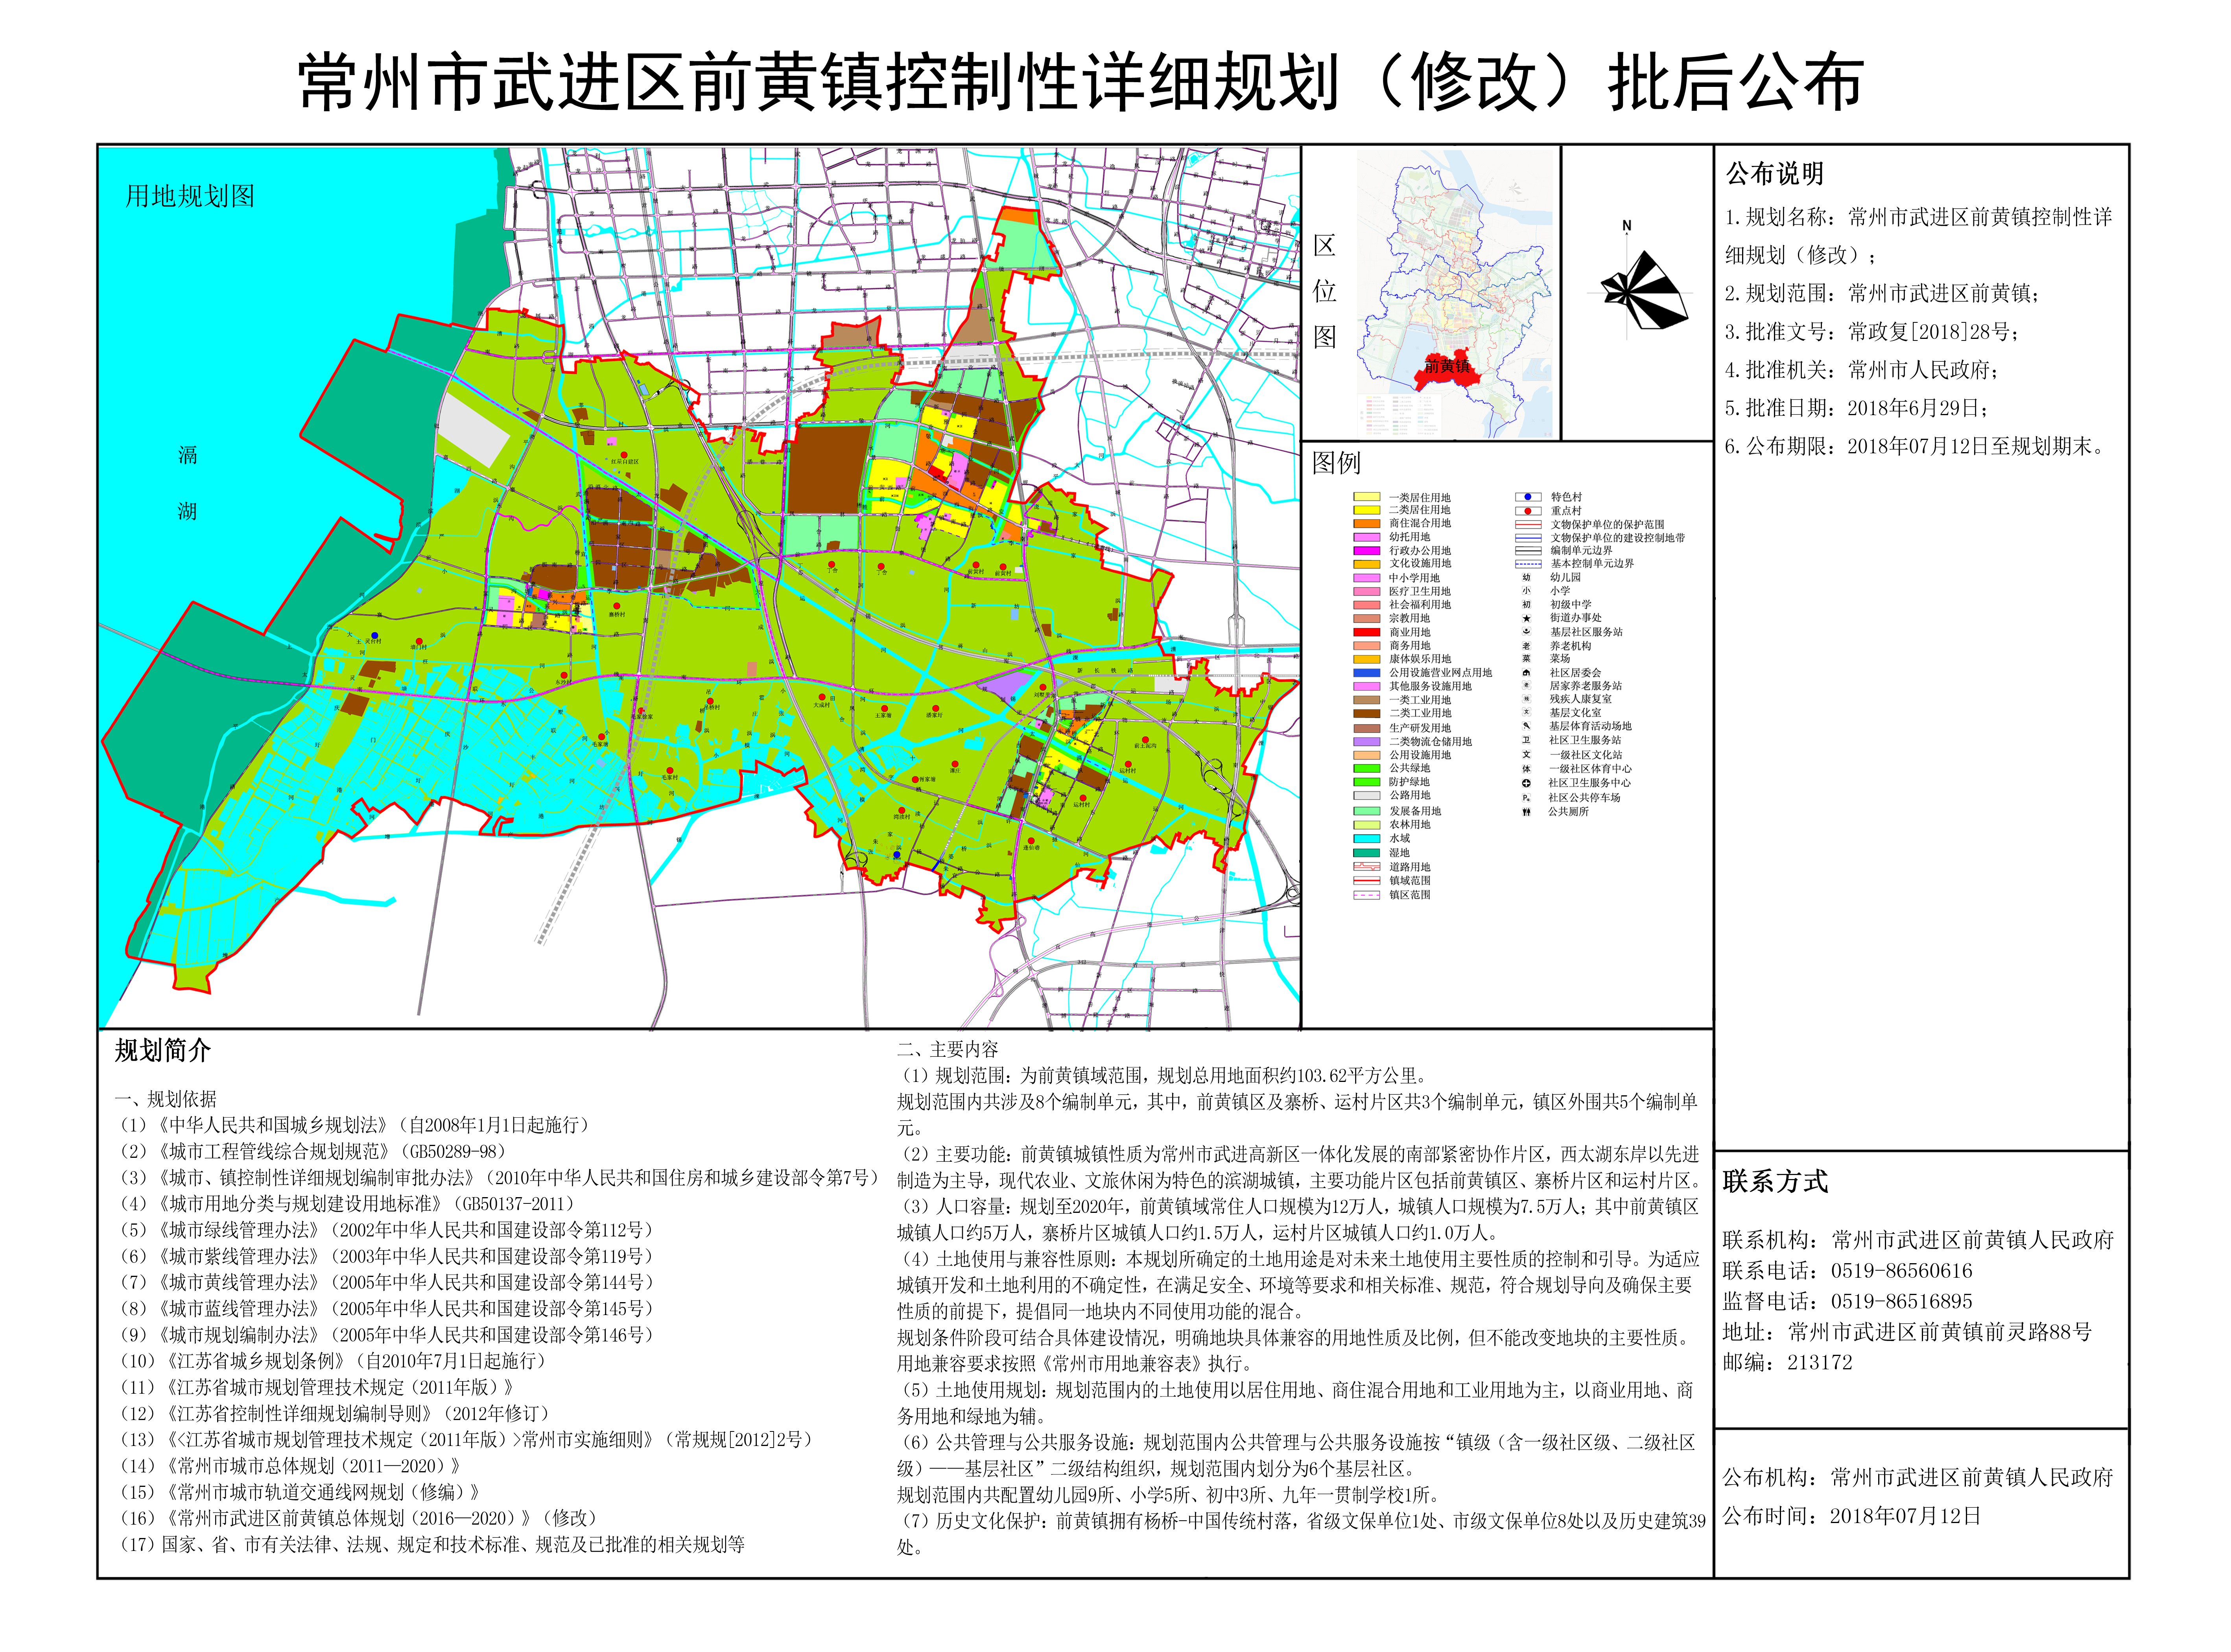Click the 特色村 blue dot symbol
The image size is (2231, 1652).
tap(1528, 497)
